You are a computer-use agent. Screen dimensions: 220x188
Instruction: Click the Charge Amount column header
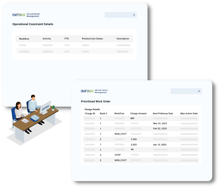138,113
